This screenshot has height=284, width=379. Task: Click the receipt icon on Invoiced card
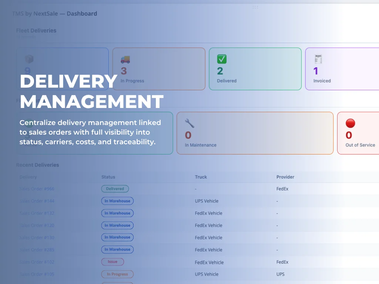tap(318, 59)
